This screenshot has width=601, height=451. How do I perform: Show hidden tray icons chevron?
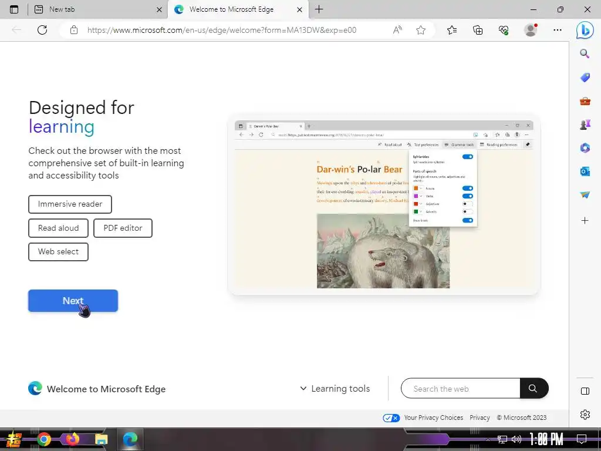pos(488,439)
